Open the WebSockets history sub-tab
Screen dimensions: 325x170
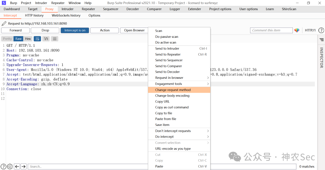click(66, 16)
